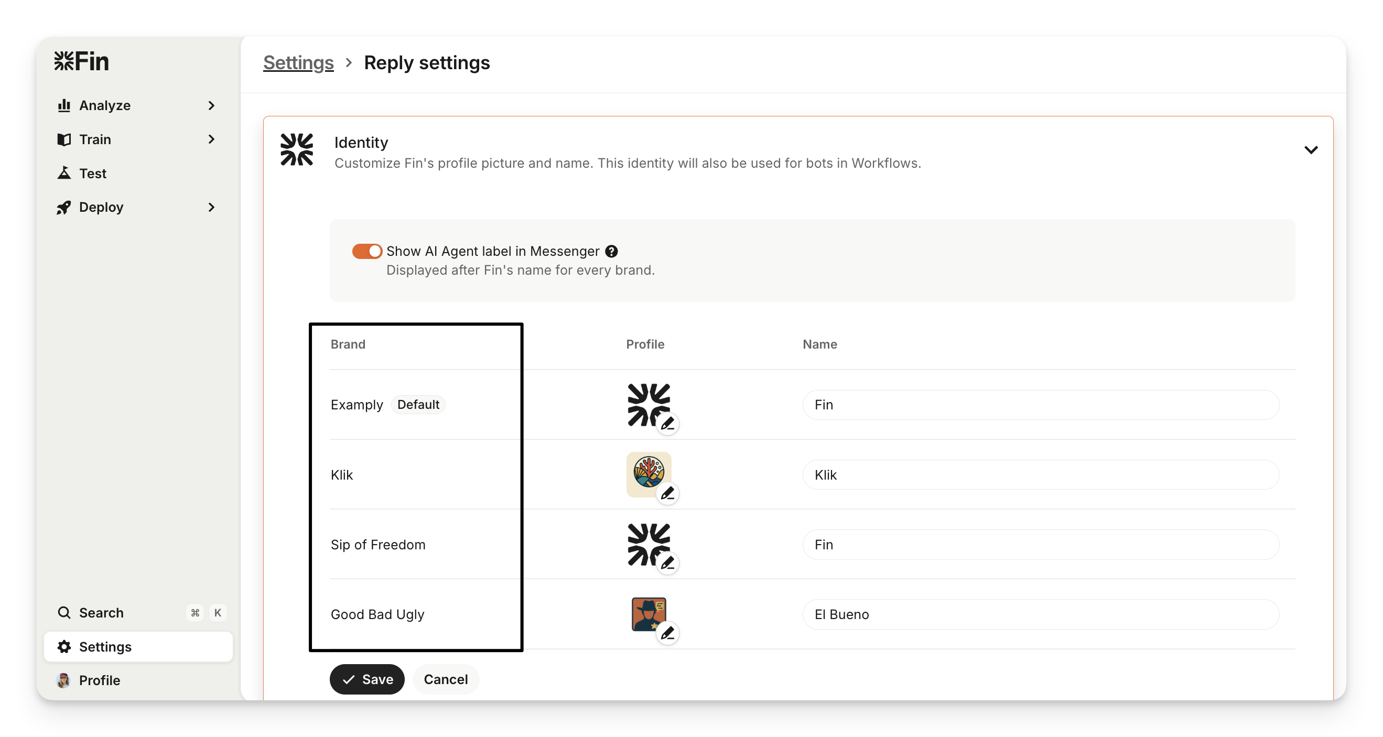The width and height of the screenshot is (1383, 737).
Task: Select Settings in the sidebar
Action: tap(105, 647)
